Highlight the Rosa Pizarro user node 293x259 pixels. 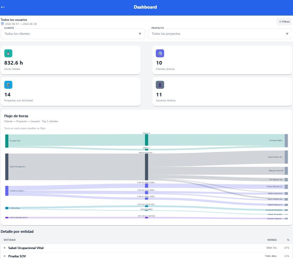(x=286, y=157)
